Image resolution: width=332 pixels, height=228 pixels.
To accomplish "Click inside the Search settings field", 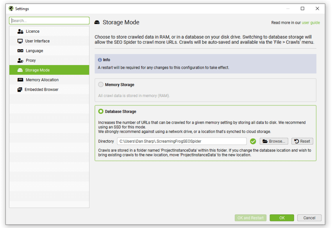I will point(49,20).
